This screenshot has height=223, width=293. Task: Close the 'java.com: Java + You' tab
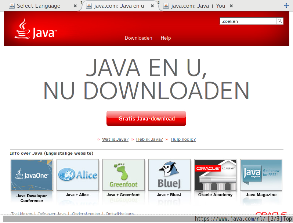(231, 6)
